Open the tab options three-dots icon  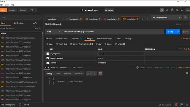coord(147,19)
